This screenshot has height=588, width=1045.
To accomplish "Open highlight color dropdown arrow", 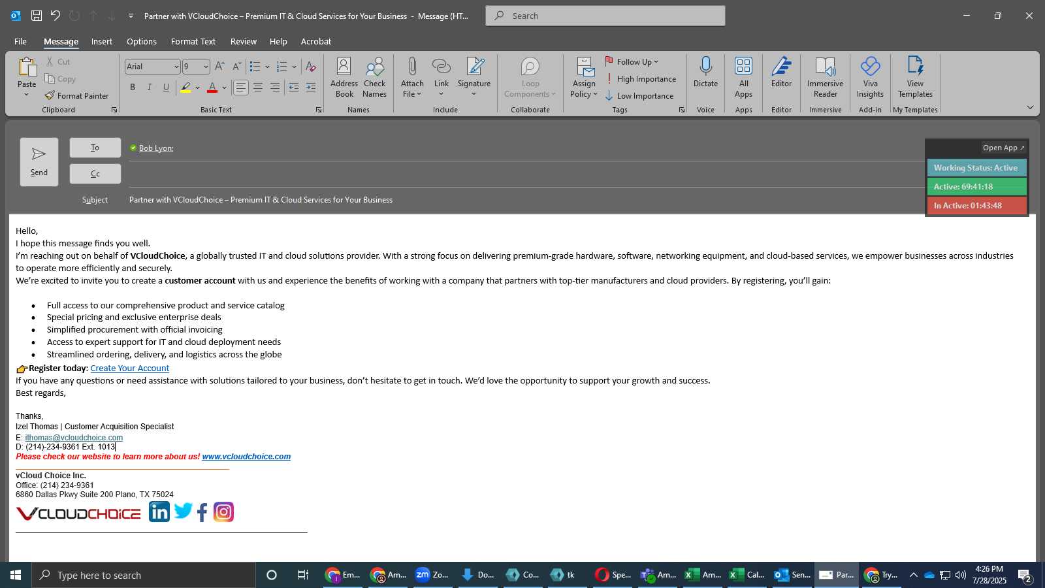I will (197, 88).
